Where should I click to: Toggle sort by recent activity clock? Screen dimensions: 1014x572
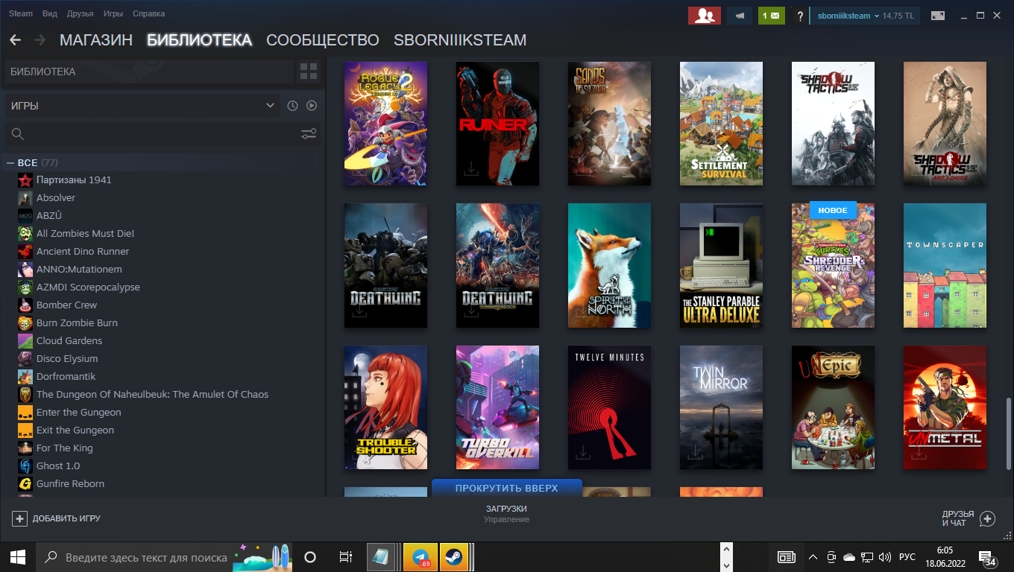pyautogui.click(x=292, y=106)
